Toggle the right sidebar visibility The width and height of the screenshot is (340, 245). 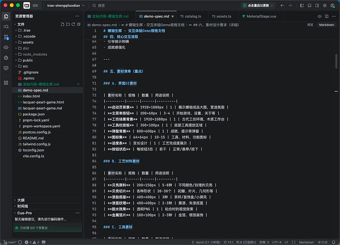tap(317, 5)
